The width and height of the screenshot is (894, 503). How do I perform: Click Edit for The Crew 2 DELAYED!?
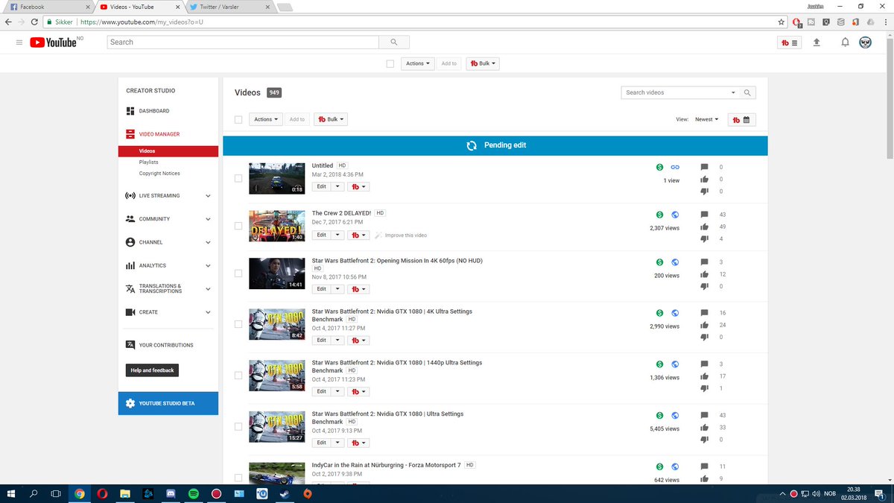point(321,235)
